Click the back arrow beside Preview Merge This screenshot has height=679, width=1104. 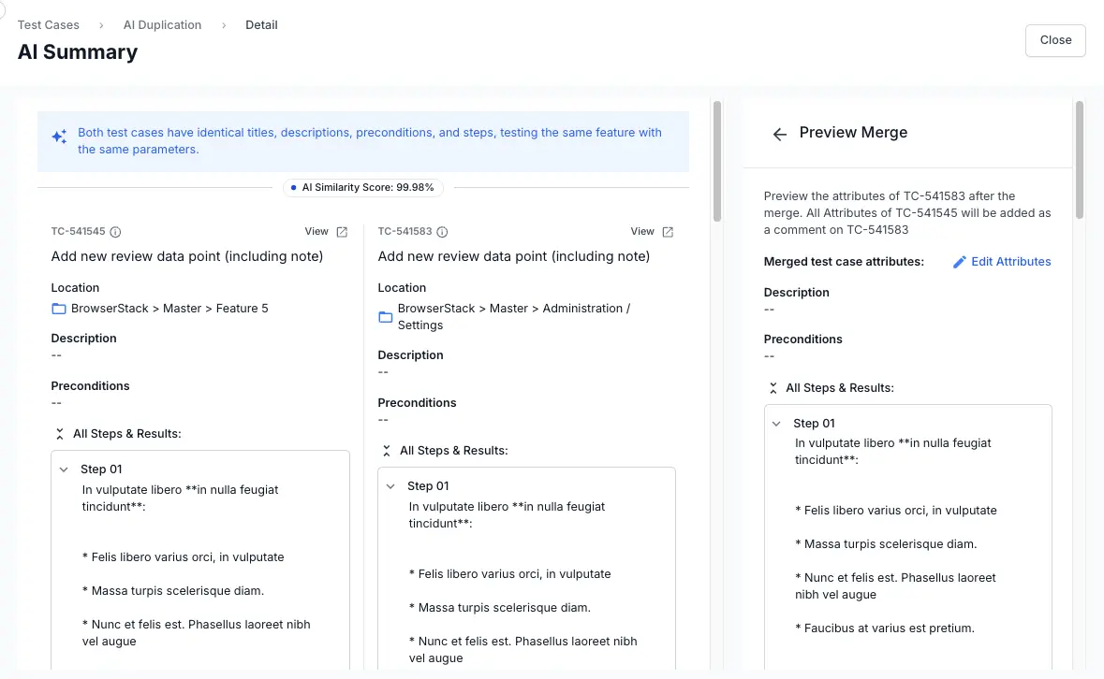(x=779, y=134)
